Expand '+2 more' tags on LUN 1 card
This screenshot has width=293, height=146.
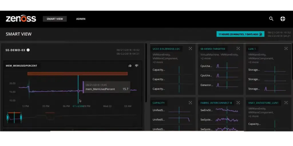[253, 62]
